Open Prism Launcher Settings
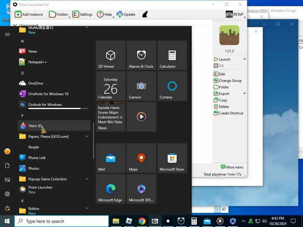Viewport: 303px width, 227px height. [83, 14]
